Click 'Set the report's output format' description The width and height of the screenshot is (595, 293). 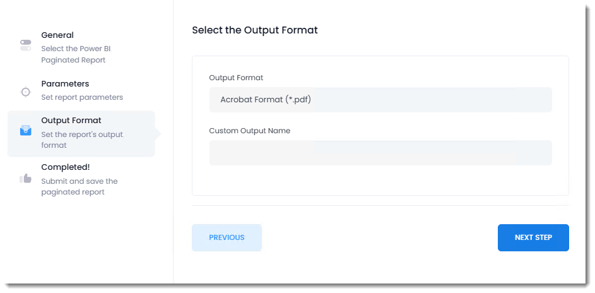coord(82,140)
